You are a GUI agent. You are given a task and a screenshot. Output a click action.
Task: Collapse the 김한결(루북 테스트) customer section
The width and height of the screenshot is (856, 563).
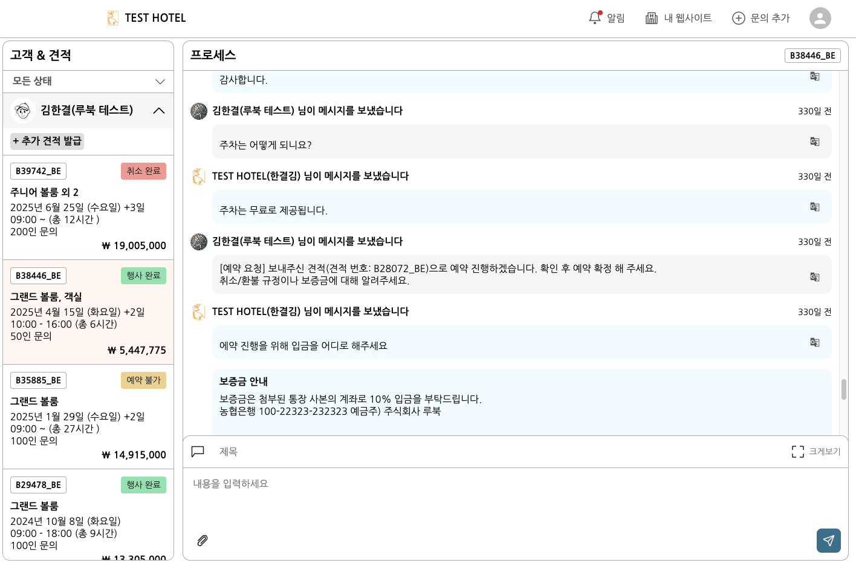[x=159, y=111]
